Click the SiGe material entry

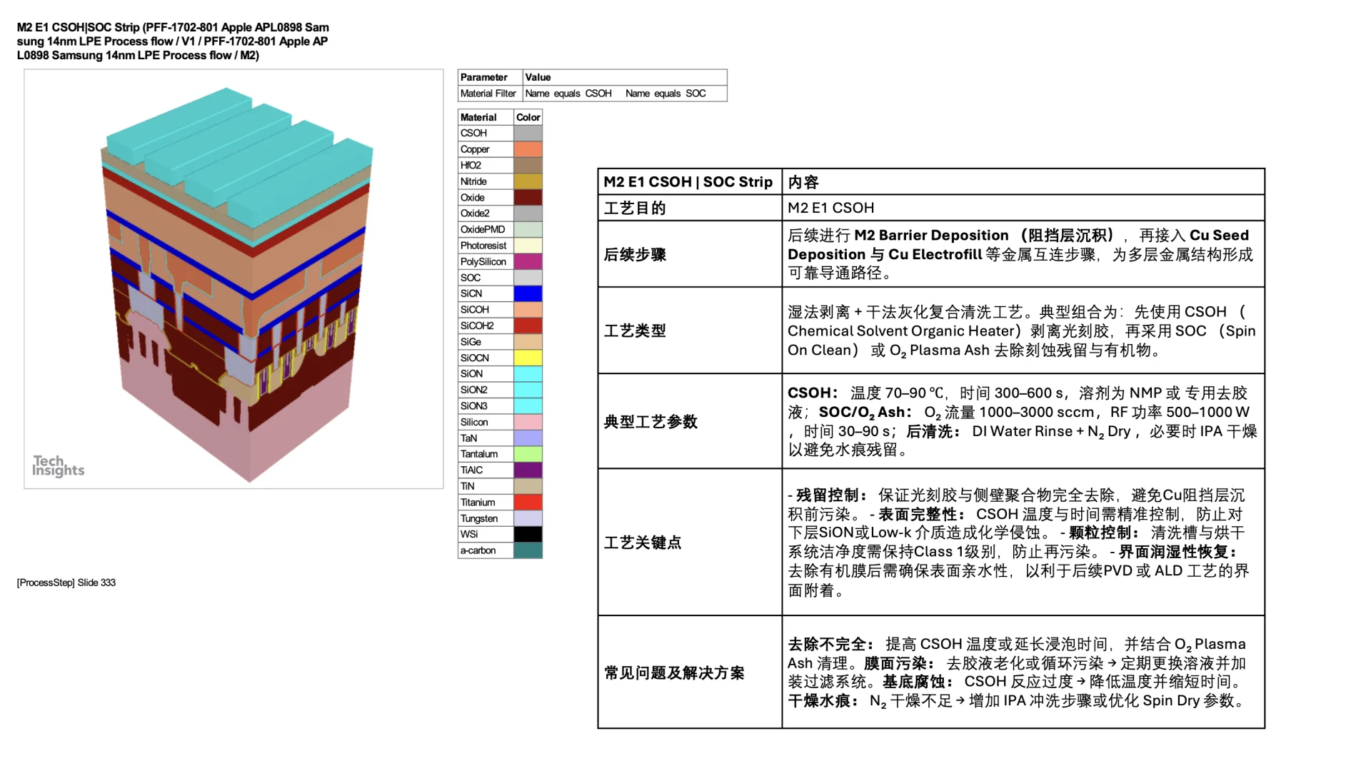pyautogui.click(x=472, y=341)
